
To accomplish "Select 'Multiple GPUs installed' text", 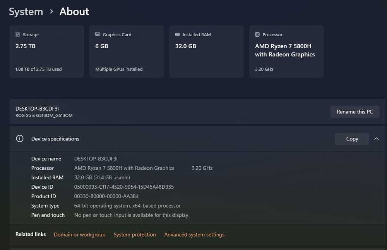I will [x=119, y=69].
